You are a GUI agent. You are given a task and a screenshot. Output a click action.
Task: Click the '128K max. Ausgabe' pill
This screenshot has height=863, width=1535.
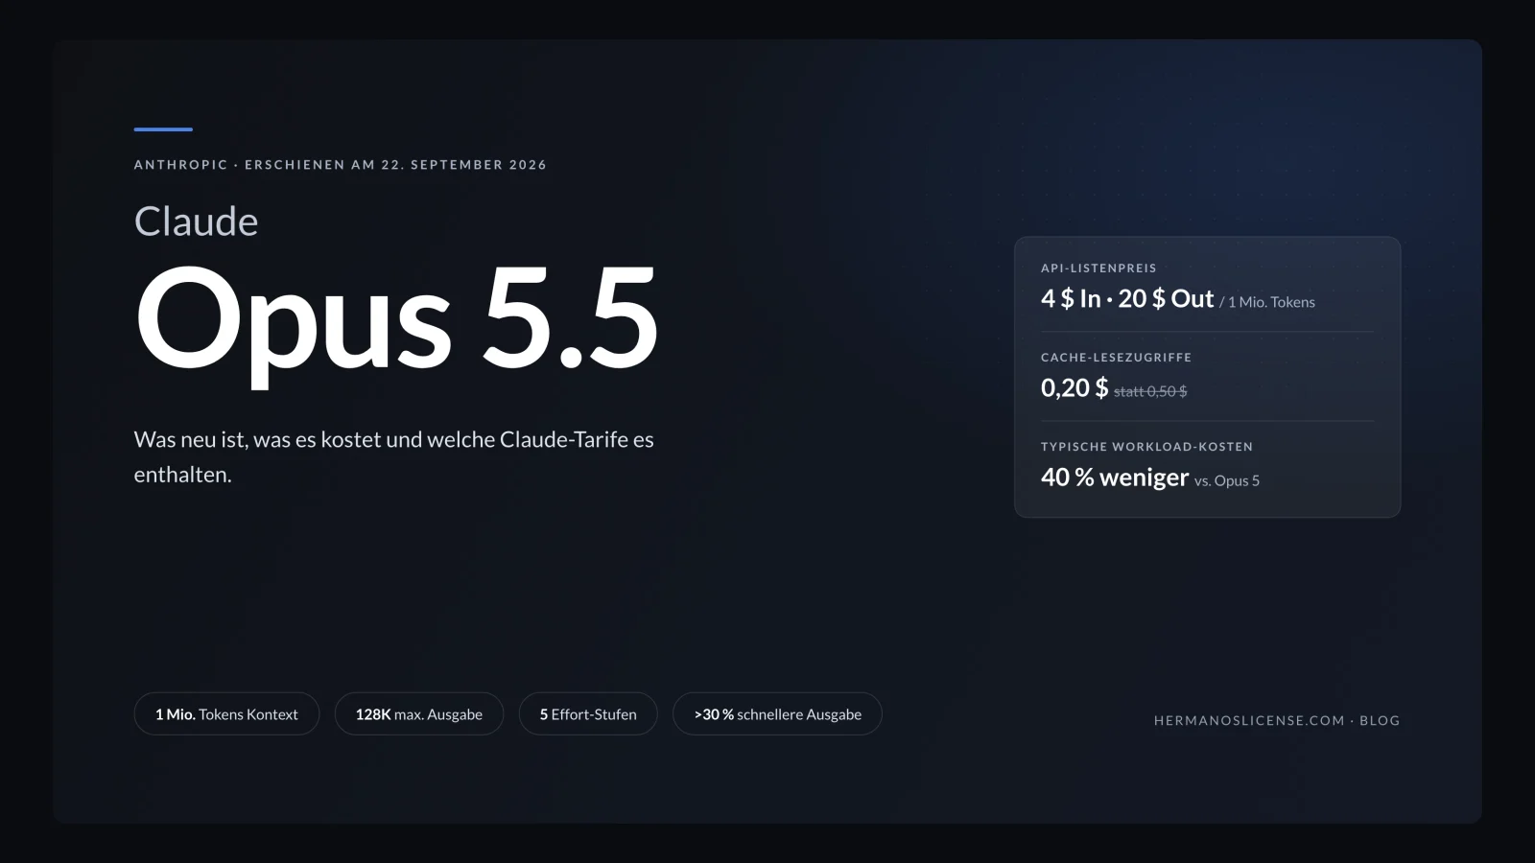click(419, 713)
